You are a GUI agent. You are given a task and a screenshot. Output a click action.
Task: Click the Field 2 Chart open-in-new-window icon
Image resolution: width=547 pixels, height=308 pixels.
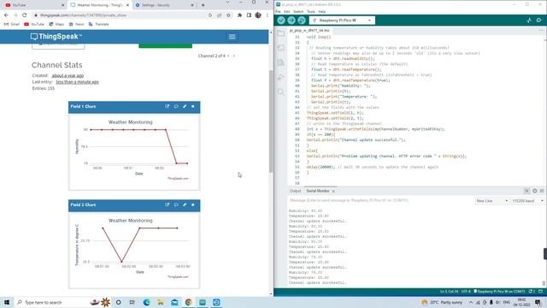pyautogui.click(x=168, y=205)
